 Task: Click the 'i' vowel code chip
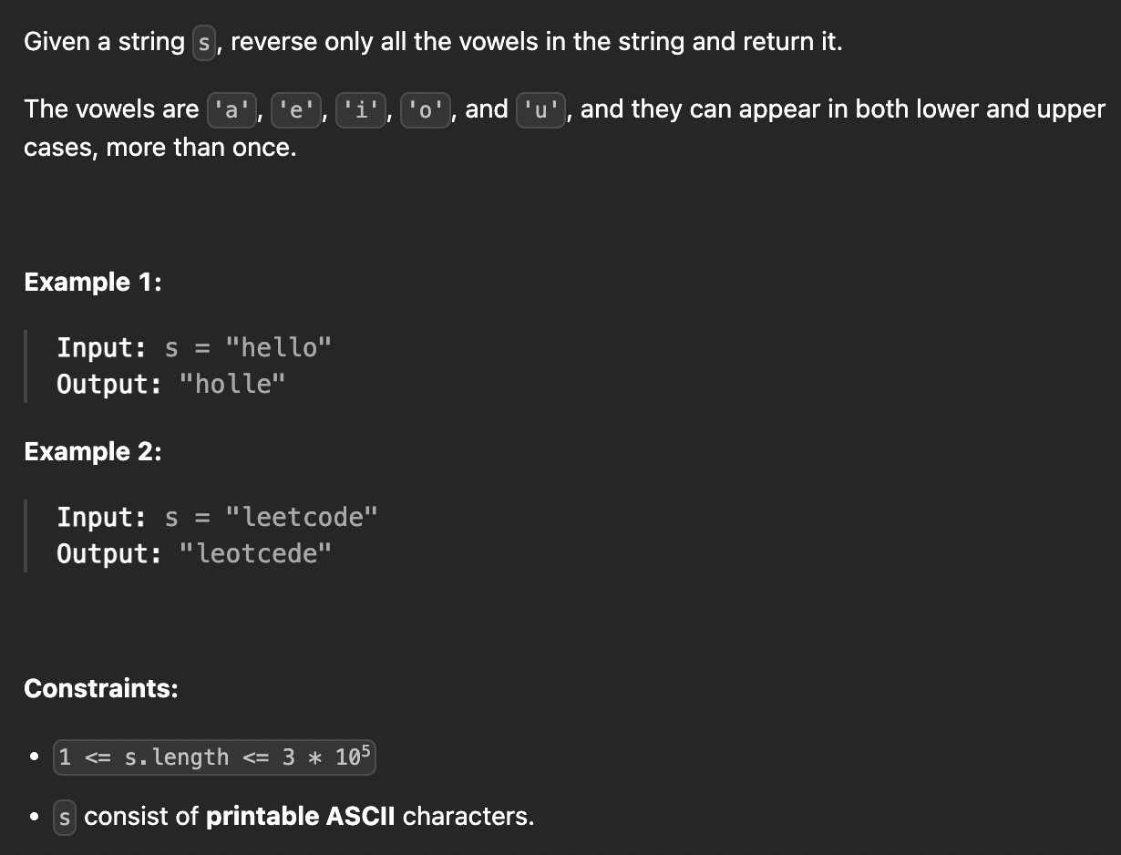(361, 110)
